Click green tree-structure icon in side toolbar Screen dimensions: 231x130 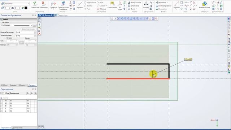click(x=39, y=28)
